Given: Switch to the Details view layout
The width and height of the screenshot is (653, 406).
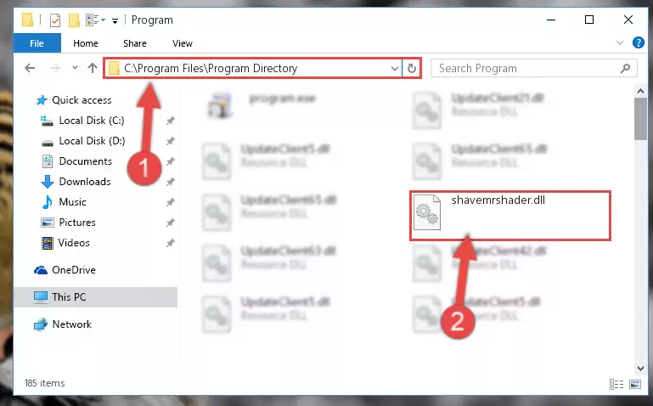Looking at the screenshot, I should tap(616, 384).
